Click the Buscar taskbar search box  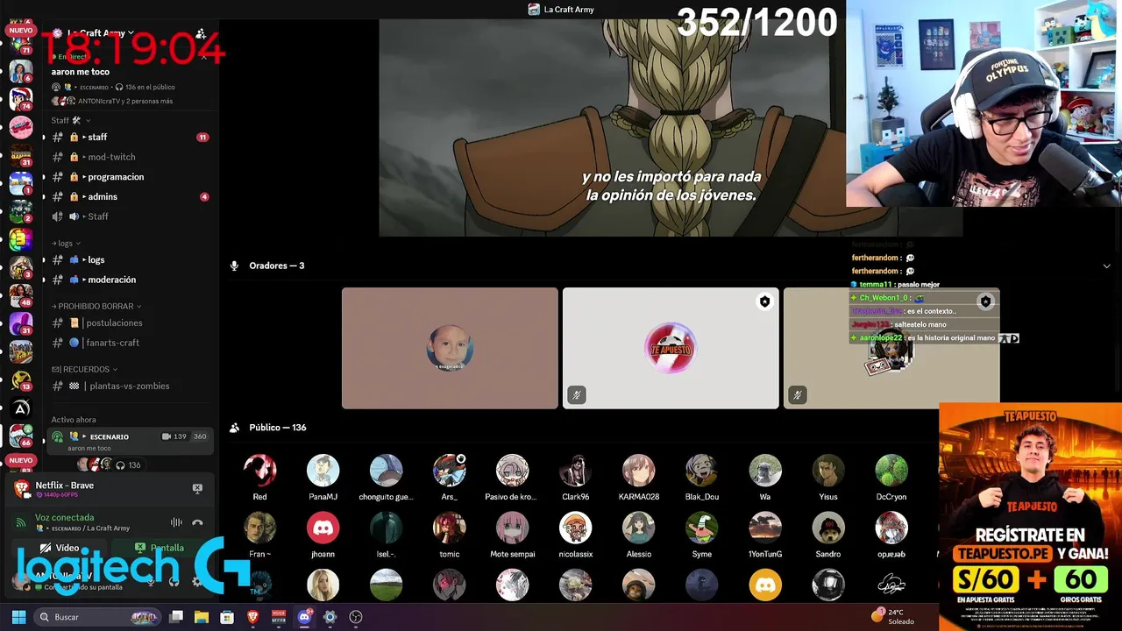click(x=98, y=617)
